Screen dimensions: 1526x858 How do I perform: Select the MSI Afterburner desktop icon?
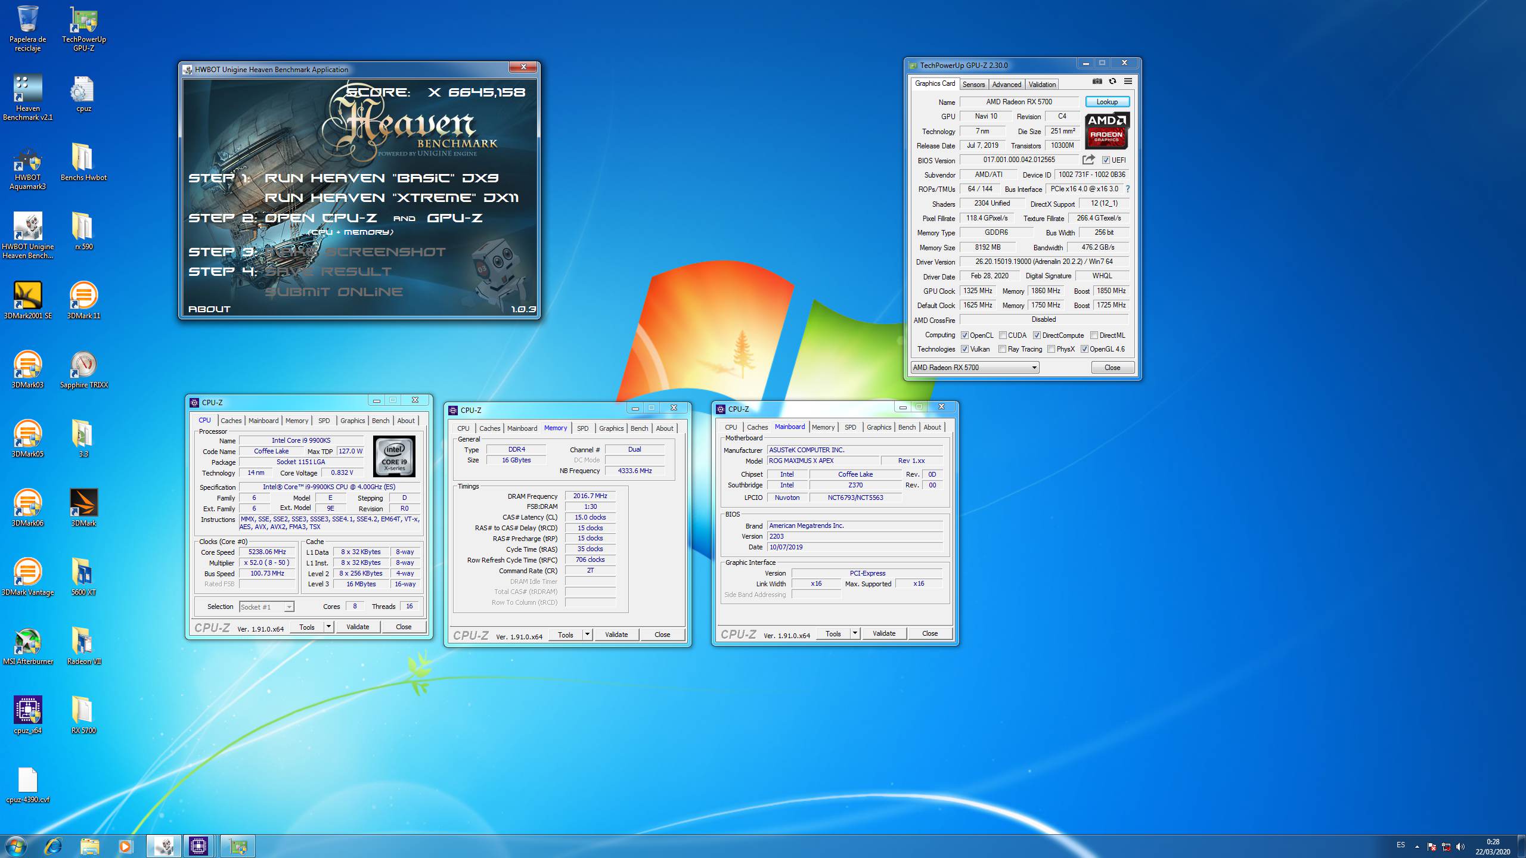click(x=27, y=646)
